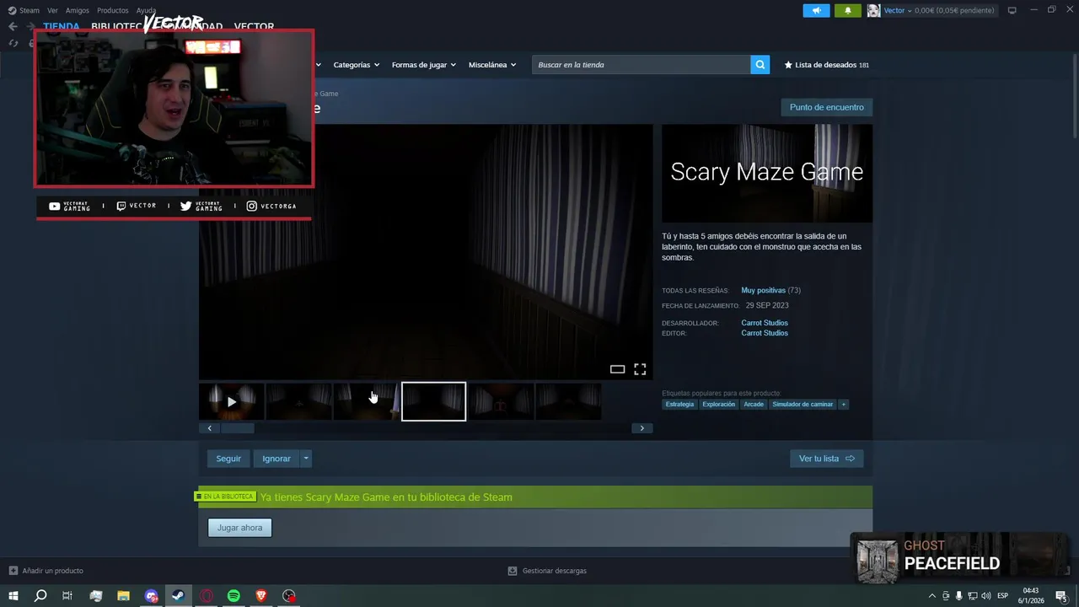Play the trailer video thumbnail
This screenshot has height=607, width=1079.
[232, 401]
